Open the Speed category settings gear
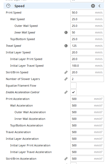This screenshot has width=106, height=164. (93, 6)
